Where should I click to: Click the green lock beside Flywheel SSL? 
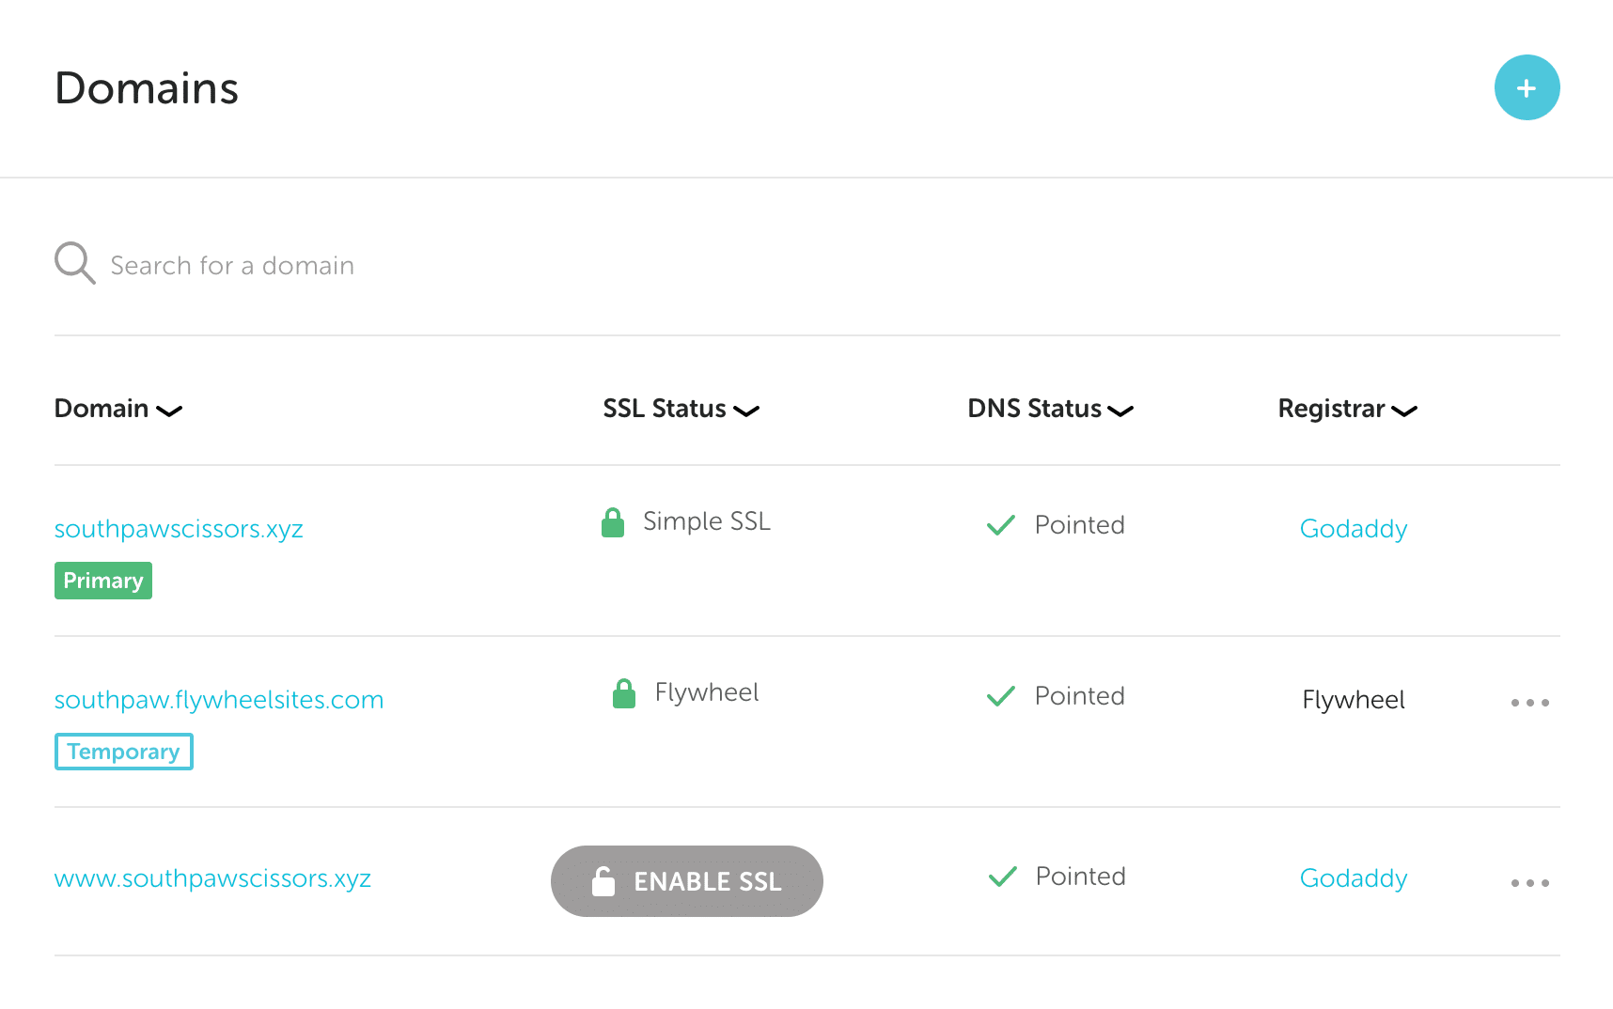624,693
